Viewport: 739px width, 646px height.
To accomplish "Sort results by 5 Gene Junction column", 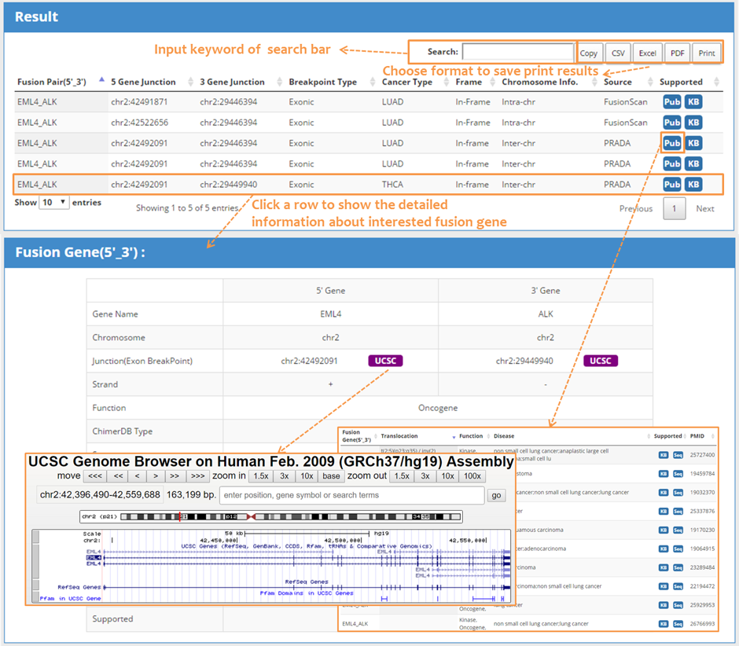I will tap(152, 82).
